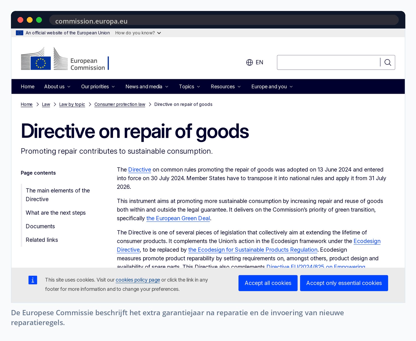Expand the Resources menu
The image size is (416, 341).
[226, 87]
